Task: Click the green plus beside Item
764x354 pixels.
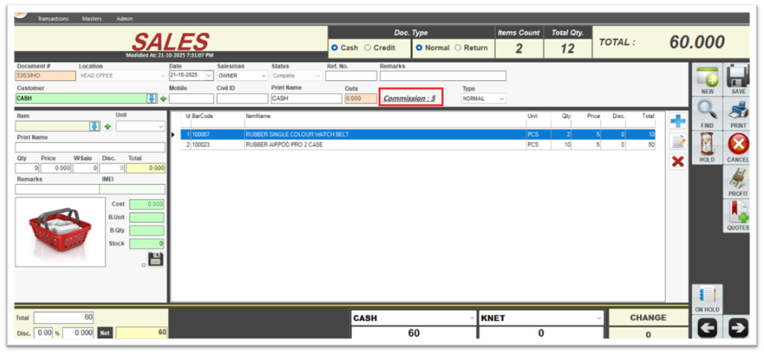Action: tap(107, 126)
